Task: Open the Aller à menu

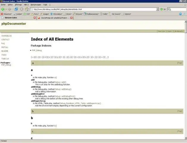Action: 26,5
